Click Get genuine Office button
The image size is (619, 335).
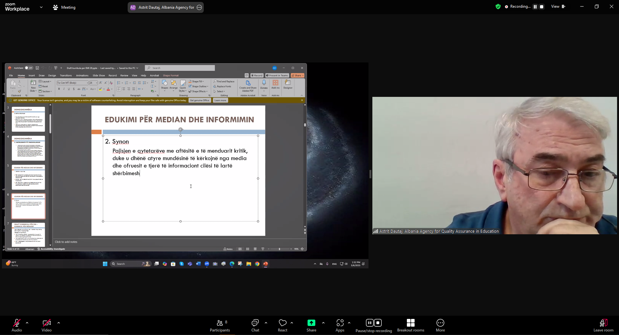200,100
